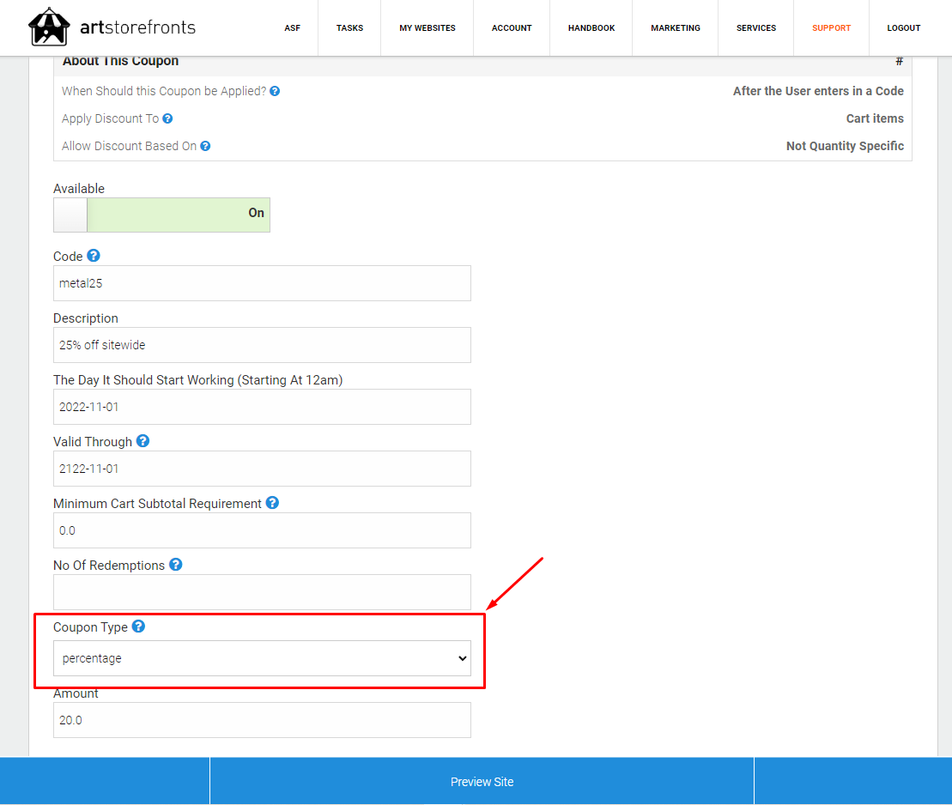The width and height of the screenshot is (952, 805).
Task: Open help for No Of Redemptions
Action: pos(175,565)
